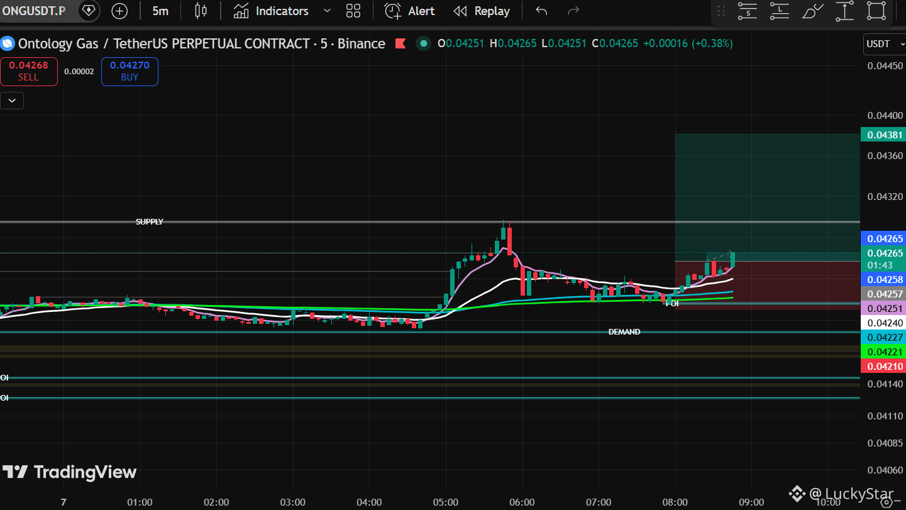Click the diamond icon beside ONGUSDT.P

point(89,11)
